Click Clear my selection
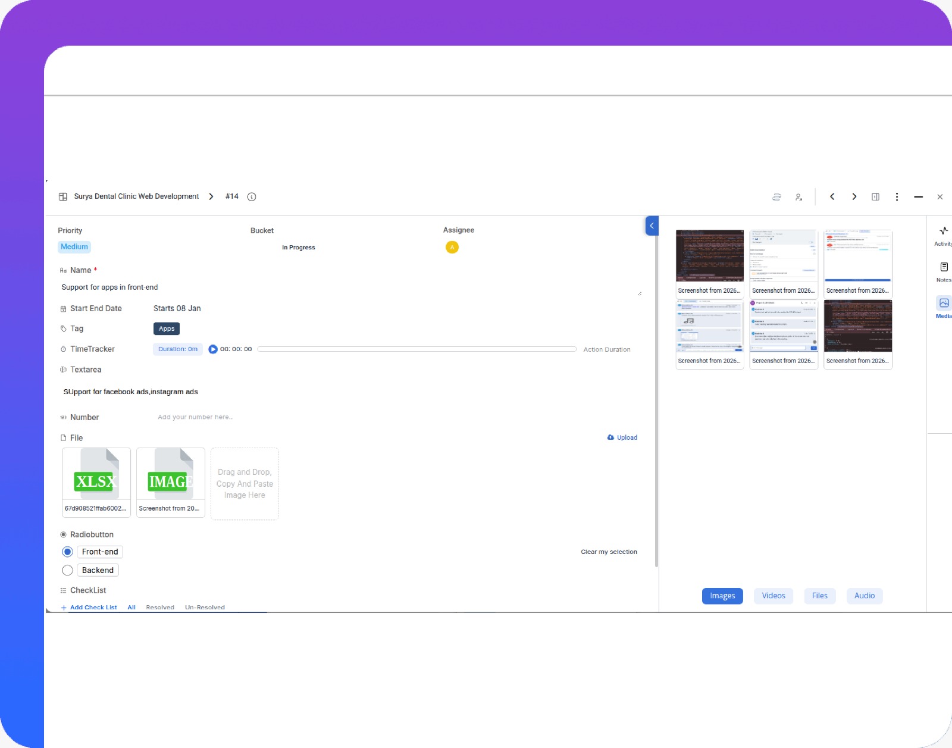 609,552
